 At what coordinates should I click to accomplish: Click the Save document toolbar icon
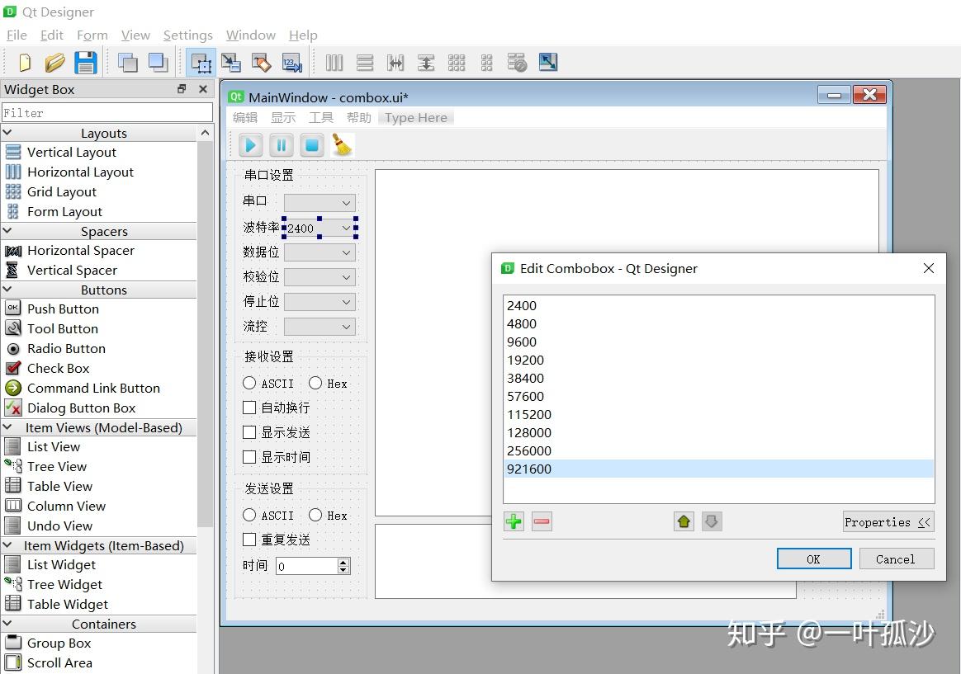[85, 62]
